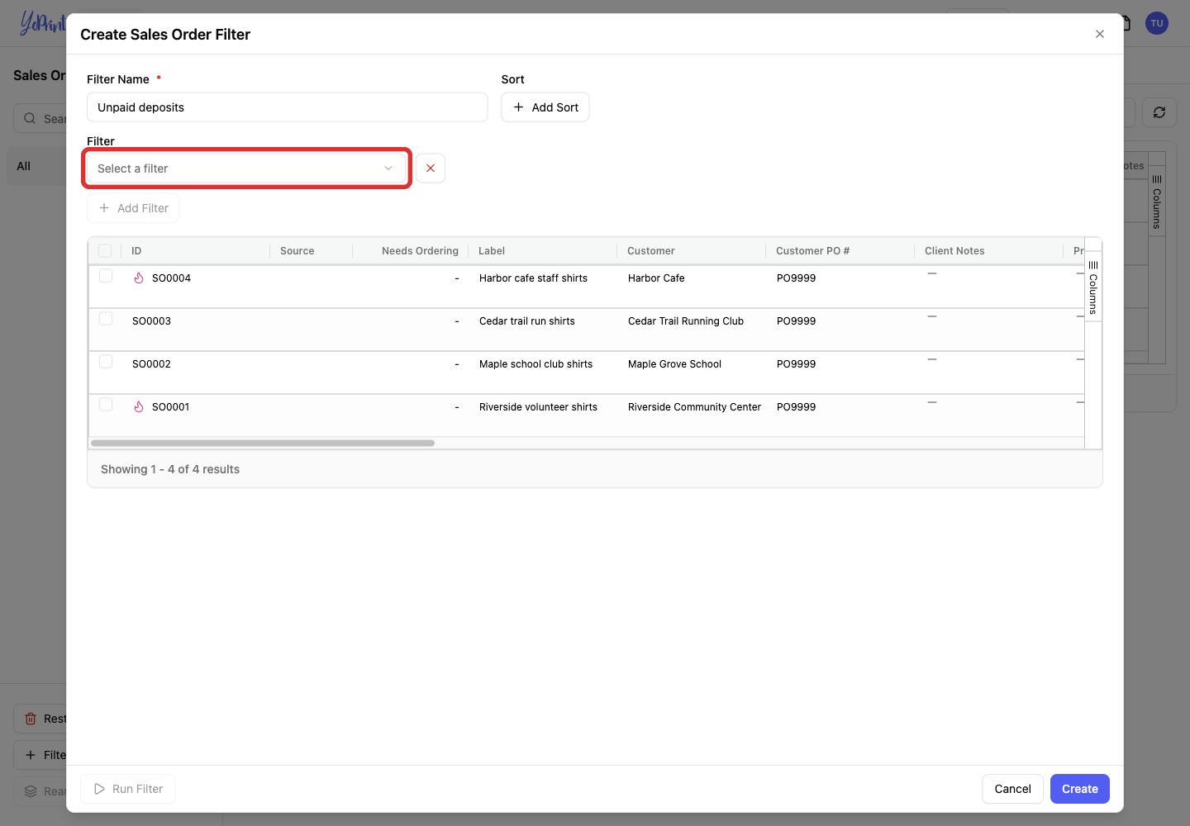Click the Run Filter button

(128, 789)
